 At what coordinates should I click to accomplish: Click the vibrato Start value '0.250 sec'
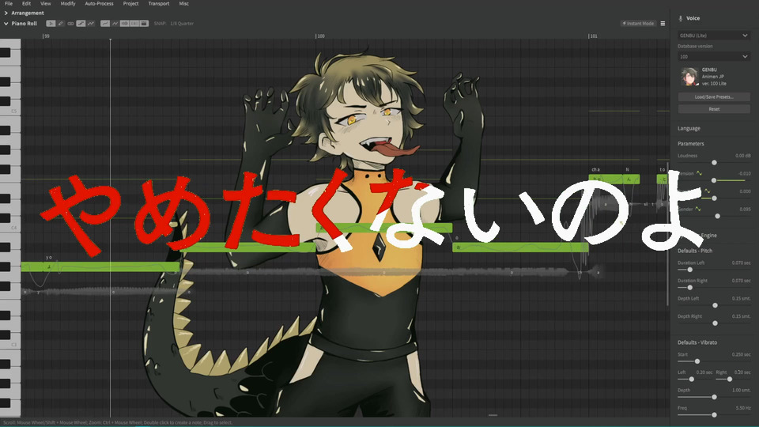click(741, 354)
